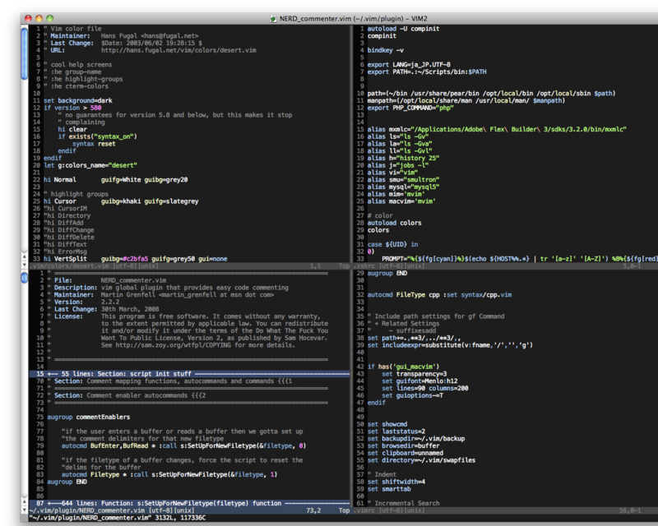Click the '.vim/colors/desert.vim [utf-8][unix]' status line

point(189,266)
